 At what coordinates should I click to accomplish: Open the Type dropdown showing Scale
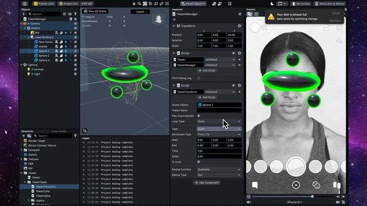219,129
